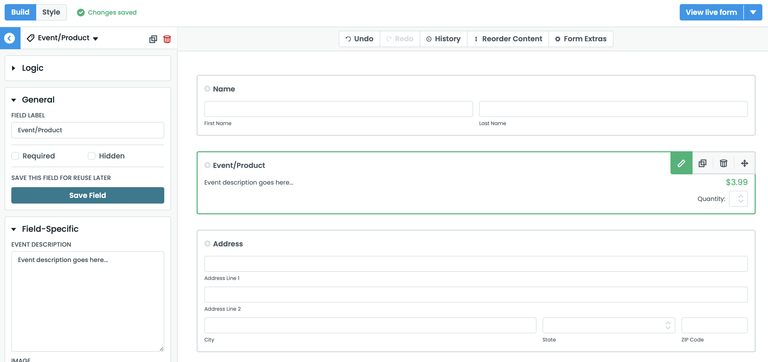Select the Build tab

click(x=20, y=12)
